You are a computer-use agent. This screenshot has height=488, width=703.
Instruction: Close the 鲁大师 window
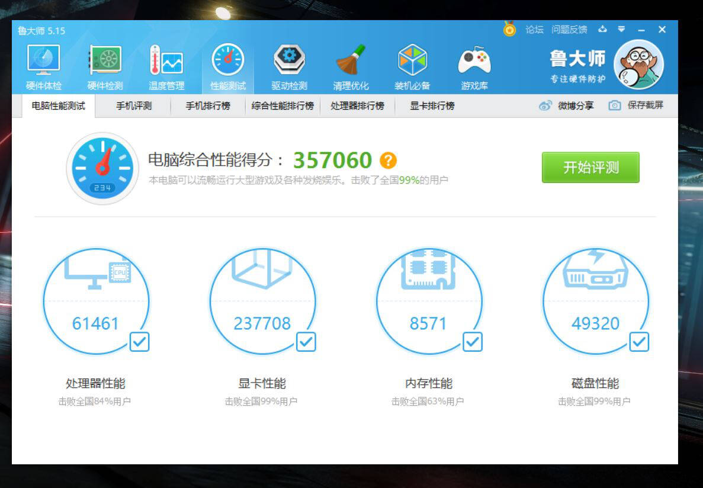point(662,30)
